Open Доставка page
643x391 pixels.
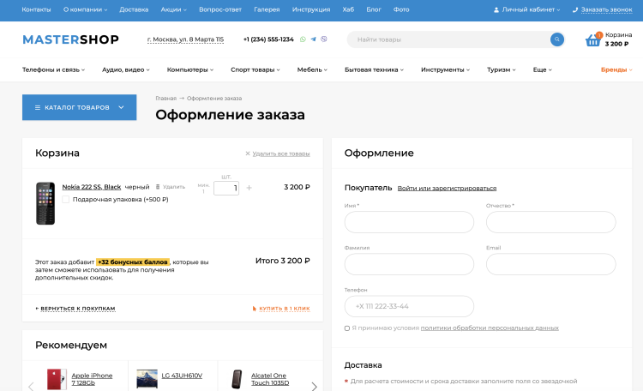[x=134, y=9]
